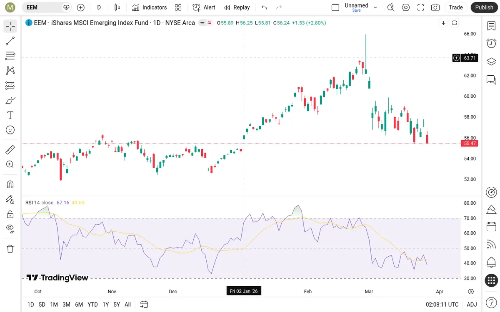Expand the layout management dropdown arrow

click(375, 7)
